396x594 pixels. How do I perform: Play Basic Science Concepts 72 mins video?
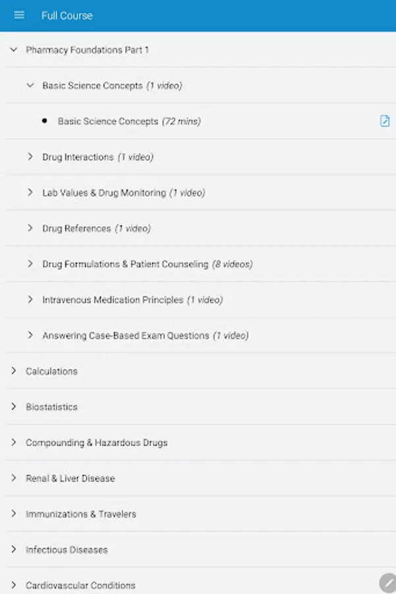(x=129, y=121)
